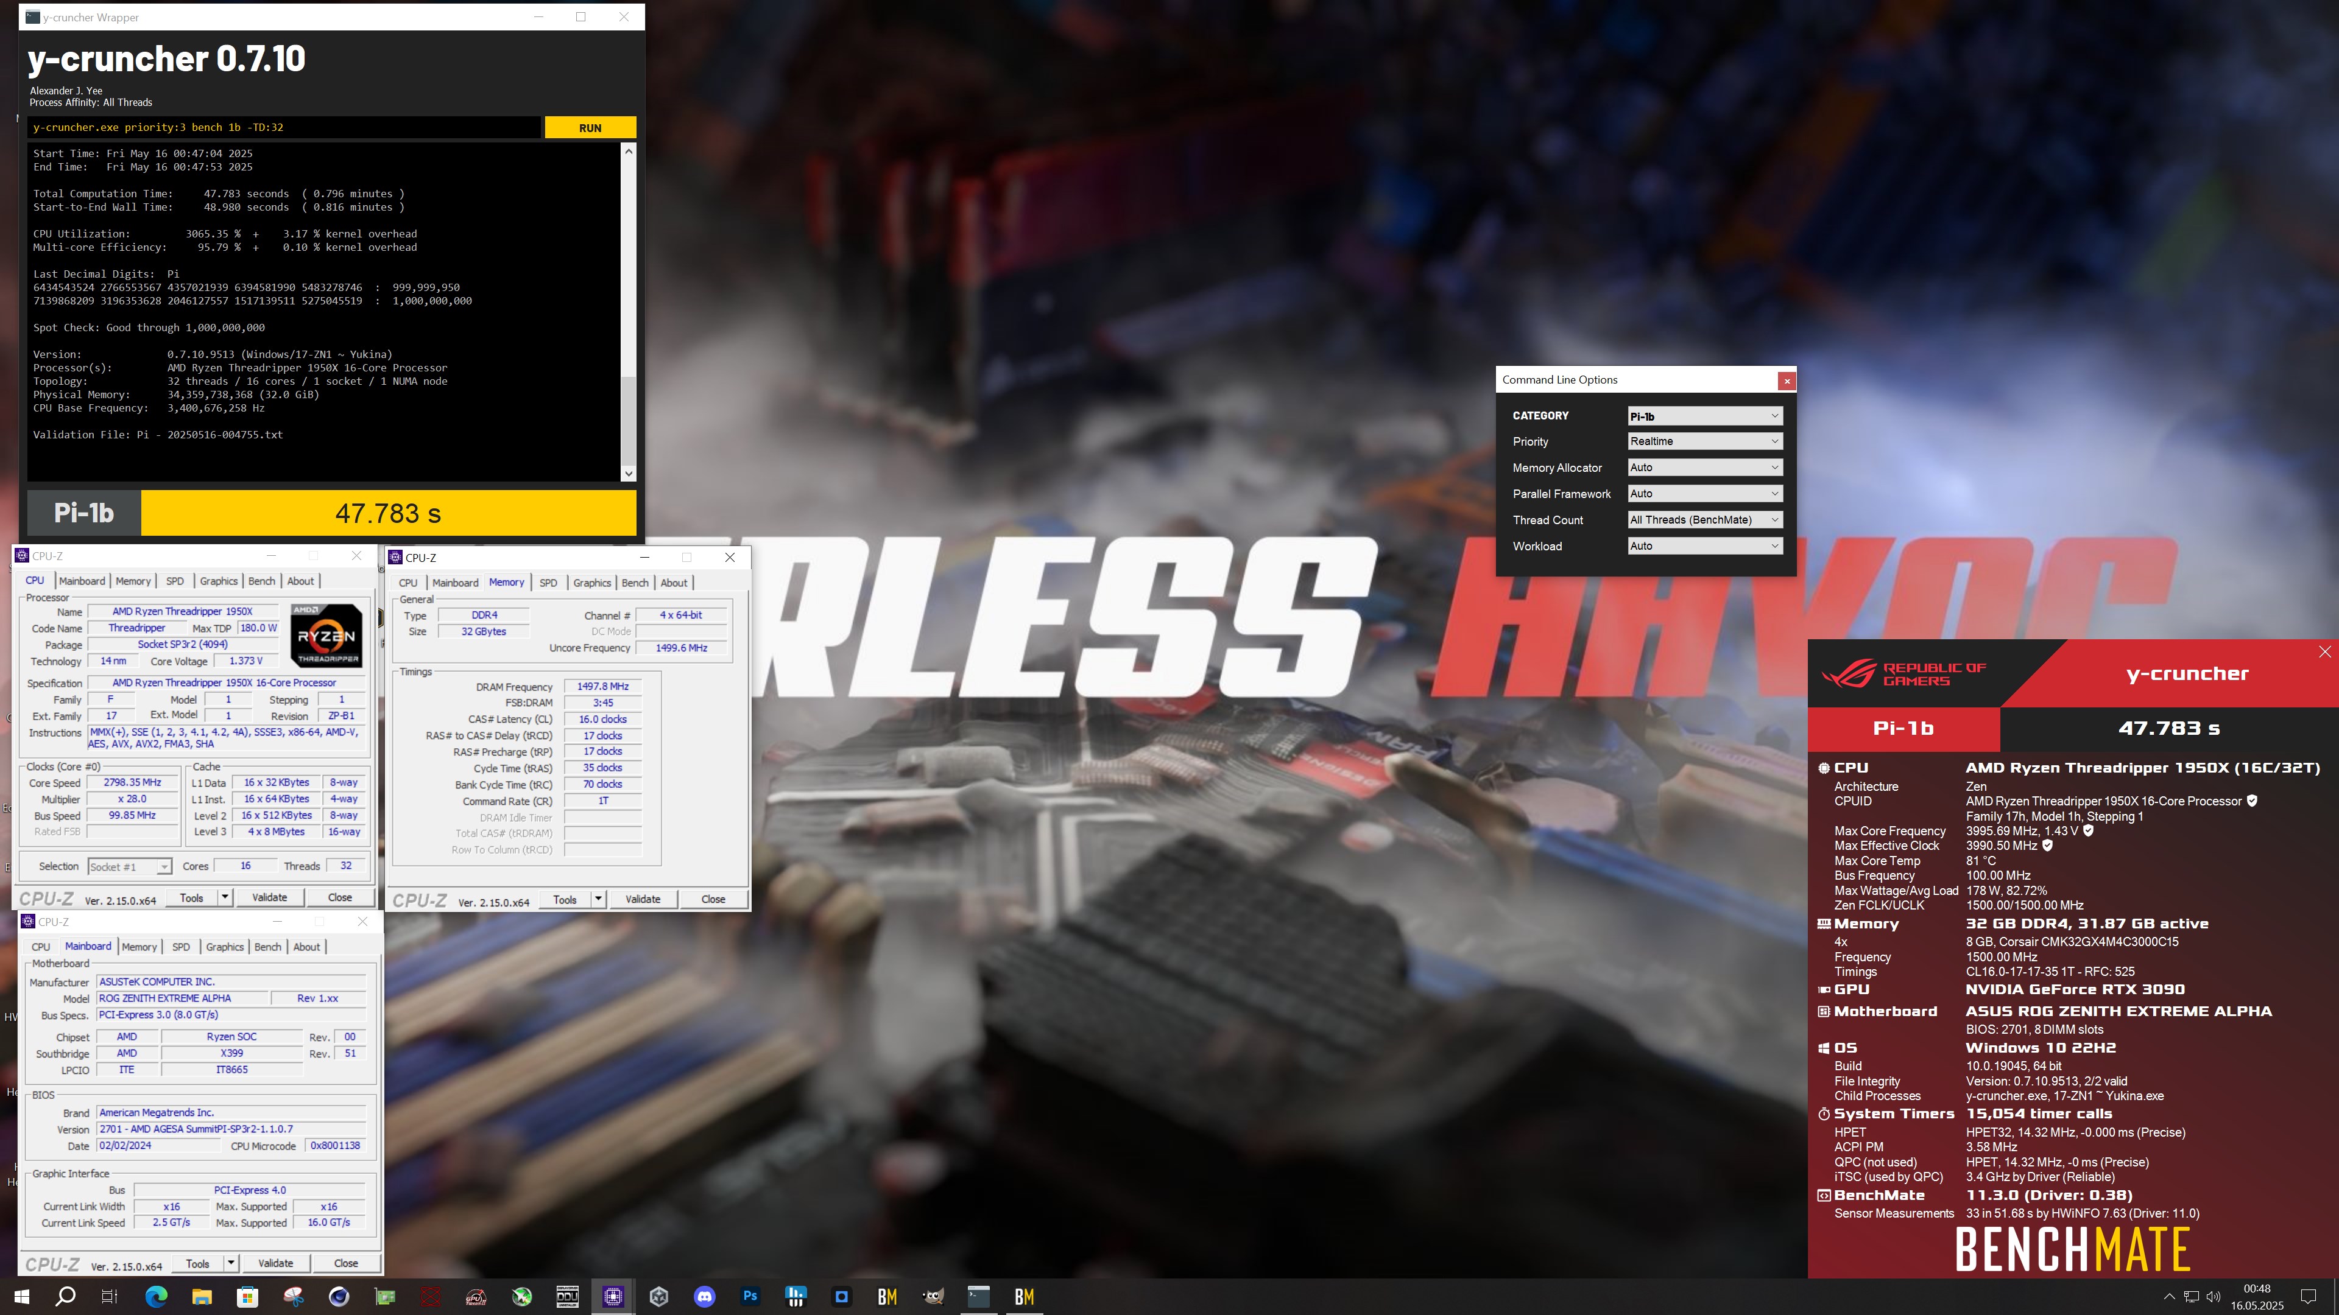Select Graphics tab in the CPU-Z processor window

click(x=219, y=582)
